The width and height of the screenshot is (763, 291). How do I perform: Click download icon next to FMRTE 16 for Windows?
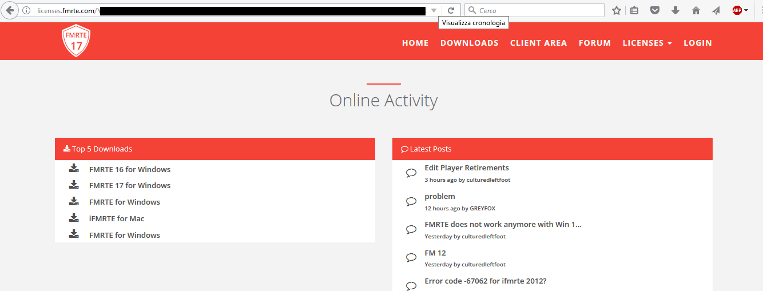(74, 169)
